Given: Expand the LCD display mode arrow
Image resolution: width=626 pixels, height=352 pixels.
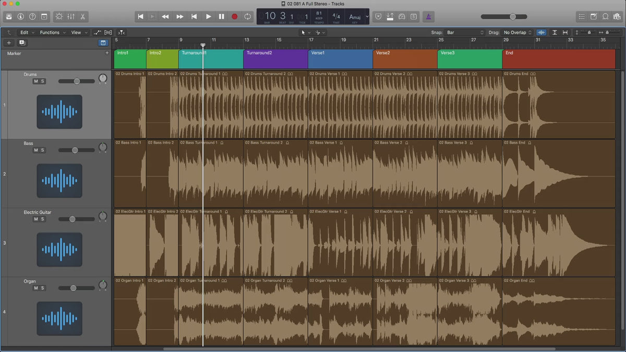Looking at the screenshot, I should tap(367, 17).
